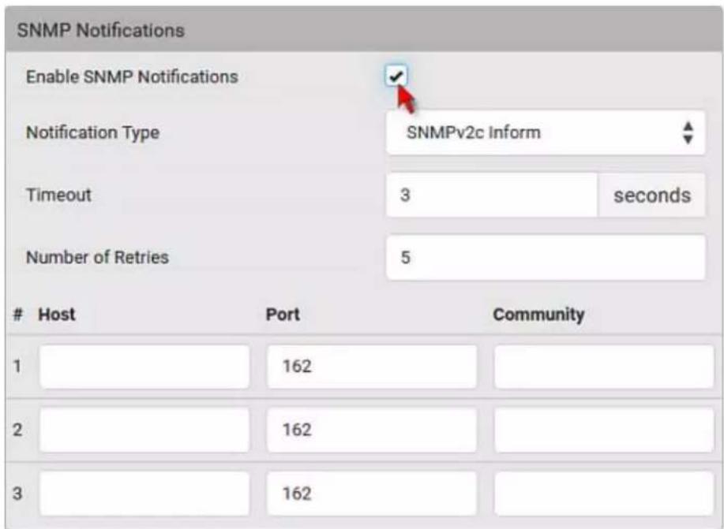
Task: Click the Number of Retries field
Action: point(546,257)
